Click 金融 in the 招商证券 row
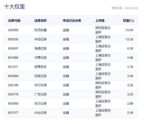The width and height of the screenshot is (144, 124). pos(66,76)
